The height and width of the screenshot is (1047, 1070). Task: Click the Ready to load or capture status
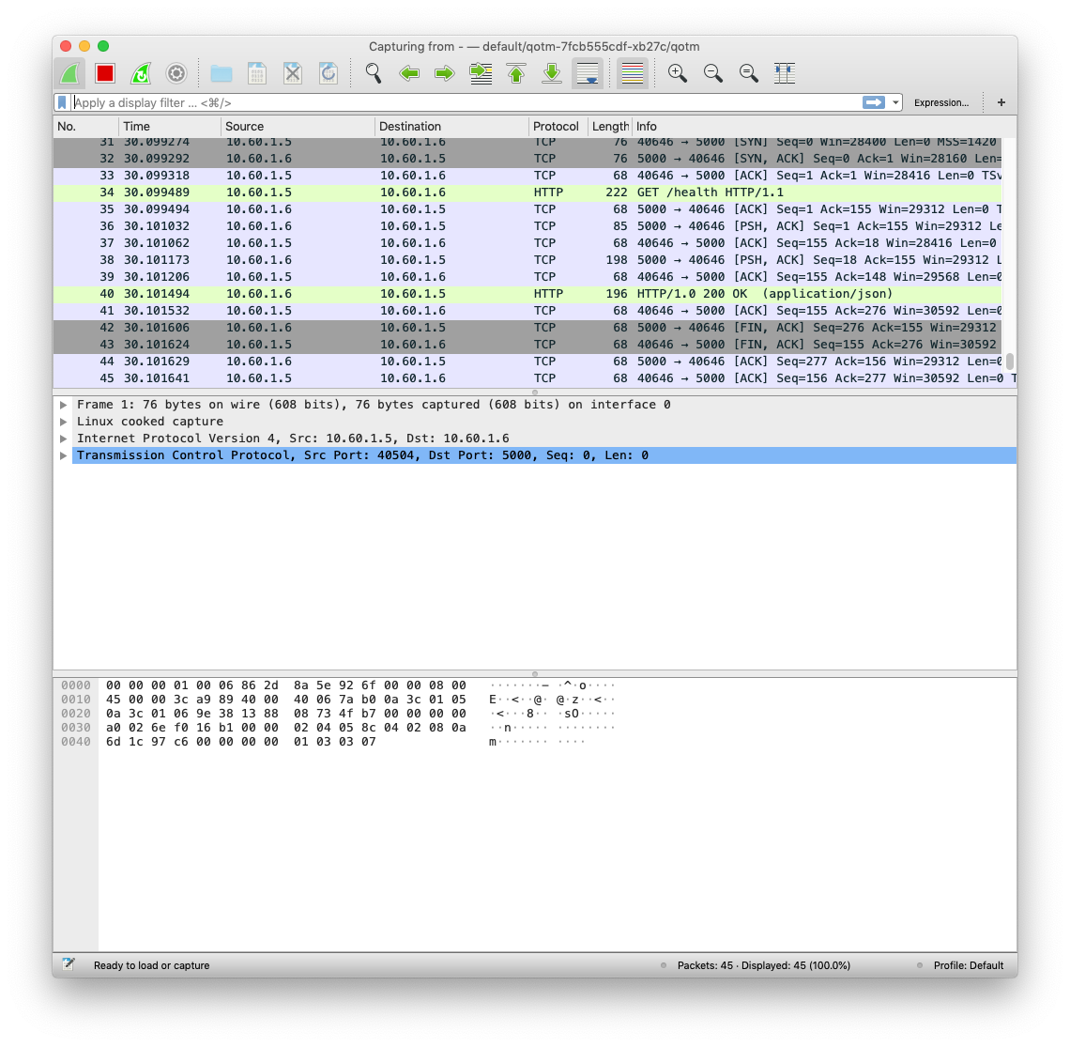tap(151, 966)
